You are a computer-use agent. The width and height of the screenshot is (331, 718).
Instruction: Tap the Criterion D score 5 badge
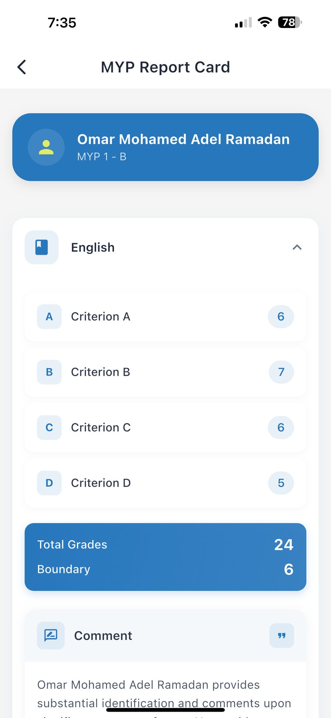pyautogui.click(x=281, y=483)
